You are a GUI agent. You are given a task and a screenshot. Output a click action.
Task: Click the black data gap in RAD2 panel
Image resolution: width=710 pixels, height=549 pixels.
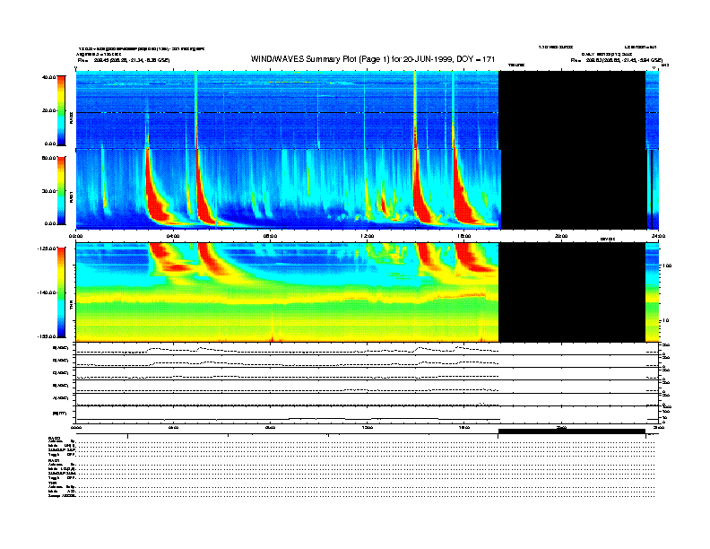(x=572, y=110)
